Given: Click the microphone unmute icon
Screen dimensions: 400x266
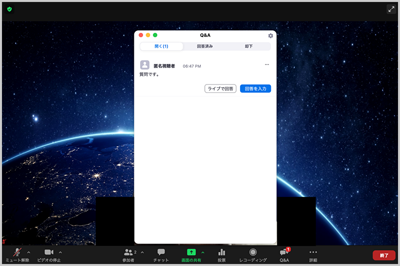Looking at the screenshot, I should pyautogui.click(x=17, y=252).
